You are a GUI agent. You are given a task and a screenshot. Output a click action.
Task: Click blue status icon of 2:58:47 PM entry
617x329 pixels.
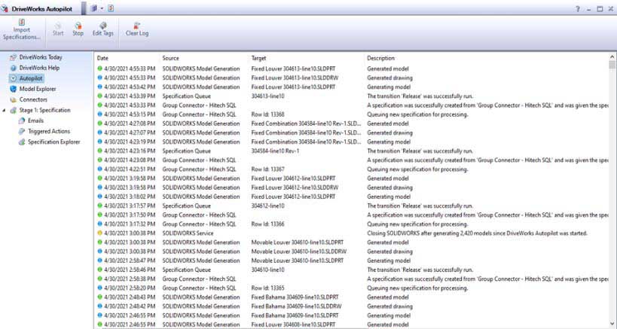pyautogui.click(x=100, y=260)
